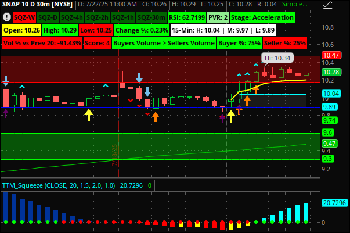Click Buyers Volume > Sellers Volume label
350x233 pixels.
164,43
